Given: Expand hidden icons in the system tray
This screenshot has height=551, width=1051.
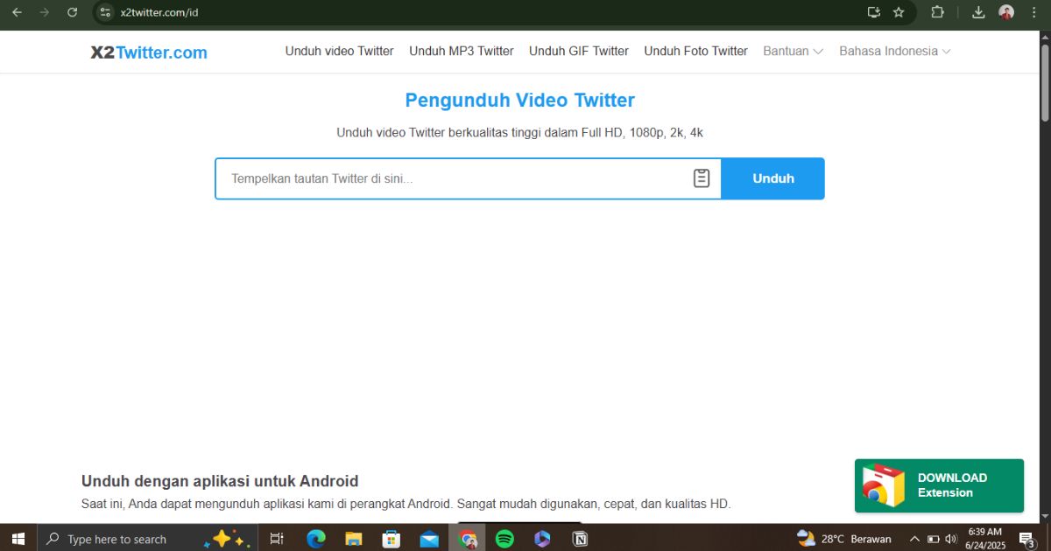Looking at the screenshot, I should pos(913,538).
